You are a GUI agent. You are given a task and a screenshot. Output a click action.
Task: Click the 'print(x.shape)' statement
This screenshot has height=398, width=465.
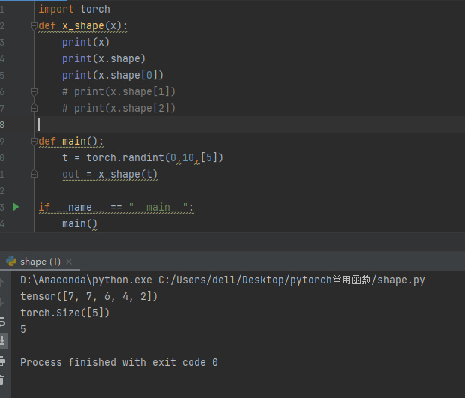[103, 58]
